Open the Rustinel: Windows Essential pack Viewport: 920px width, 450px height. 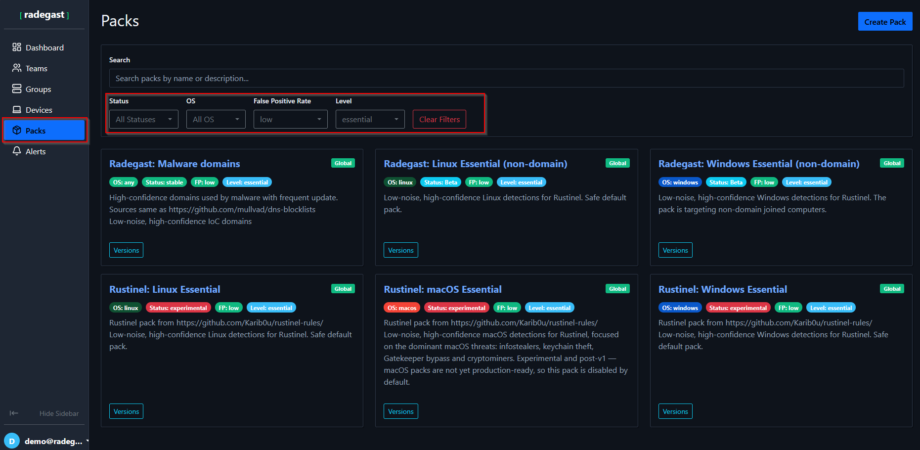point(723,289)
